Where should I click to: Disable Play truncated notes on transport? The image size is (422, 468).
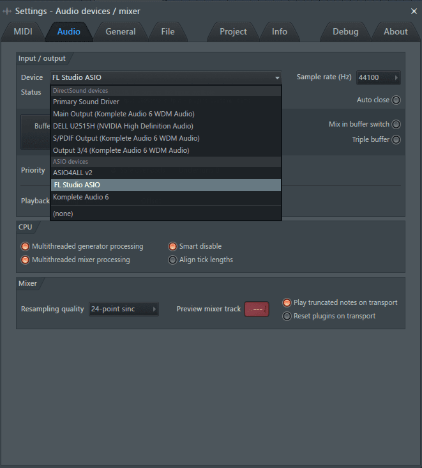[287, 303]
